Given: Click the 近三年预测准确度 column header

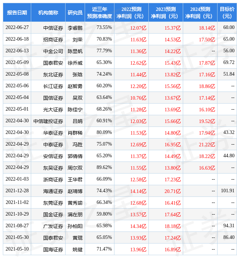Looking at the screenshot, I should coord(100,12).
